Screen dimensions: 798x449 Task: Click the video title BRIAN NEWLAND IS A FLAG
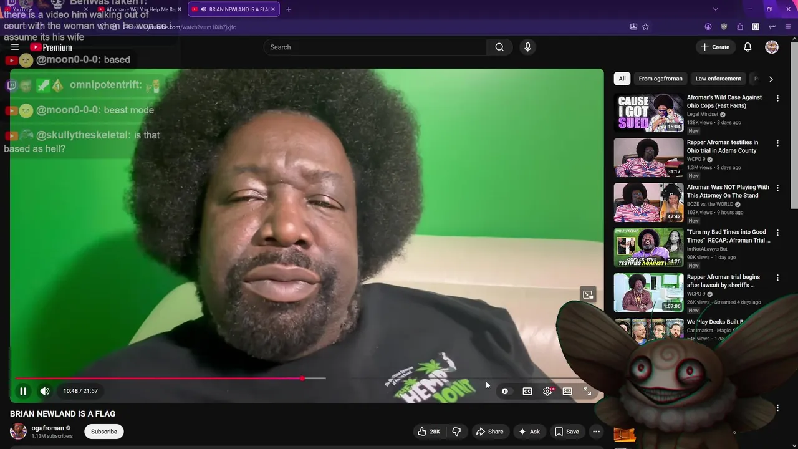62,413
